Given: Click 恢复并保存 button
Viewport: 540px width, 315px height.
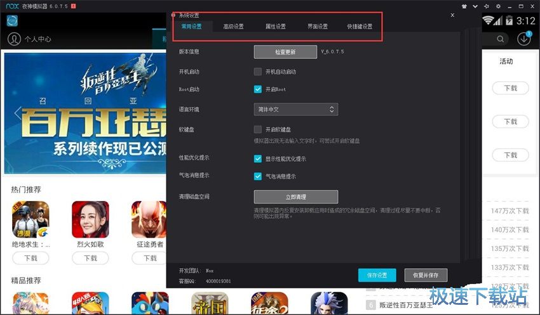Looking at the screenshot, I should 426,275.
